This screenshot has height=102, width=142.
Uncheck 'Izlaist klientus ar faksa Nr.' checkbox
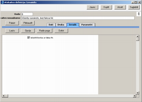(x=29, y=38)
